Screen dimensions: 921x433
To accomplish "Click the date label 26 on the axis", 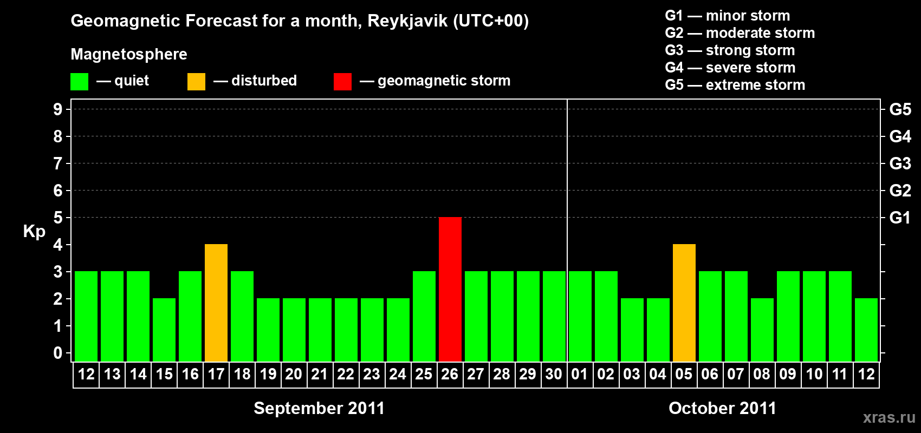I will point(450,374).
